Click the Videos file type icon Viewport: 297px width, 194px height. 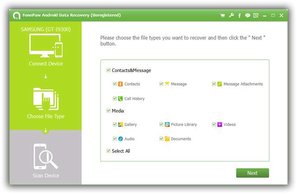(220, 125)
